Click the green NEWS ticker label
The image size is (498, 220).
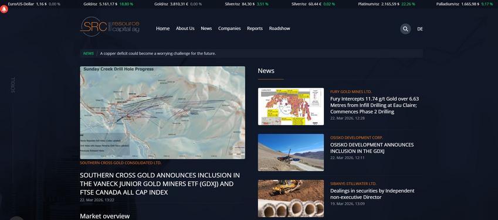coord(89,54)
